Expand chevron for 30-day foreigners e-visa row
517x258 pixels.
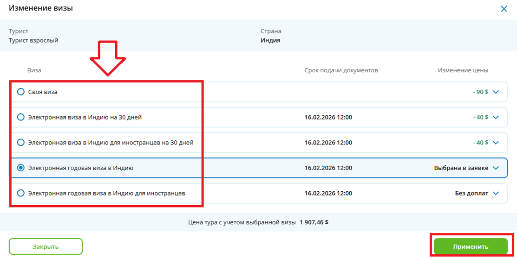pyautogui.click(x=496, y=143)
